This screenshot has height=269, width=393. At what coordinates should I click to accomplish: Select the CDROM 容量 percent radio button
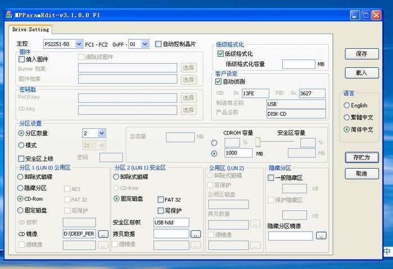point(214,143)
